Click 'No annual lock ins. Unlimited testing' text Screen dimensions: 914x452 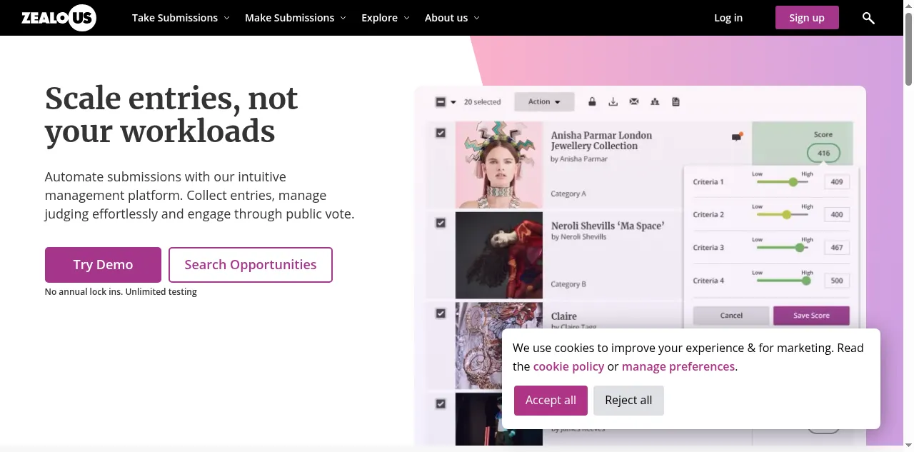(121, 292)
